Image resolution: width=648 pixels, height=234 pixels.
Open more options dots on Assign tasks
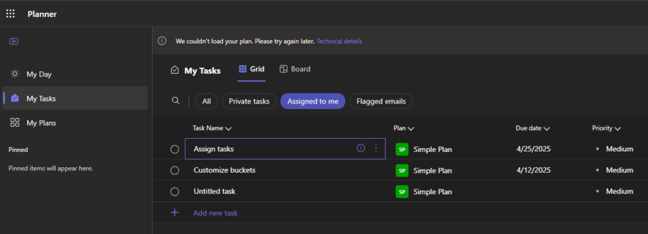[x=376, y=148]
